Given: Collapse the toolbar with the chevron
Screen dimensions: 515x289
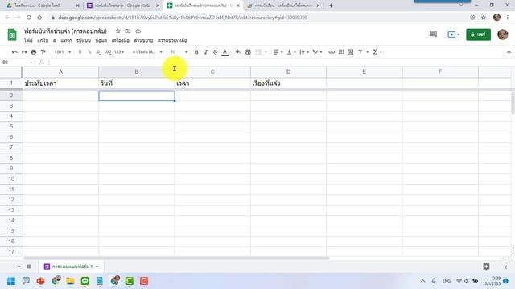Looking at the screenshot, I should [509, 52].
